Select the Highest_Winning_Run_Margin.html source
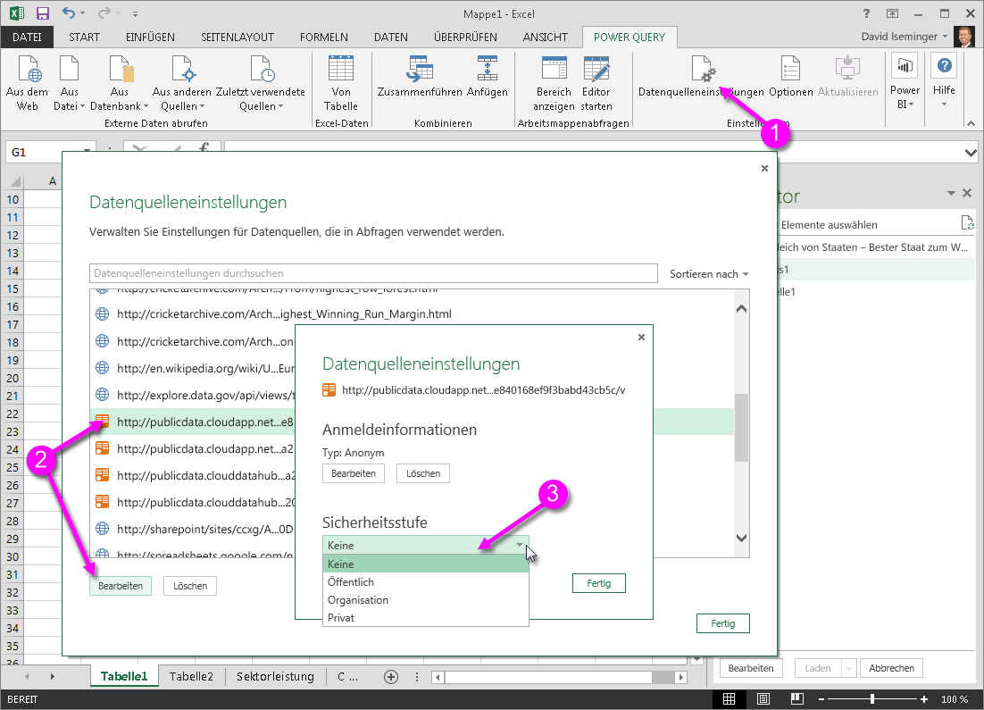 click(x=412, y=313)
